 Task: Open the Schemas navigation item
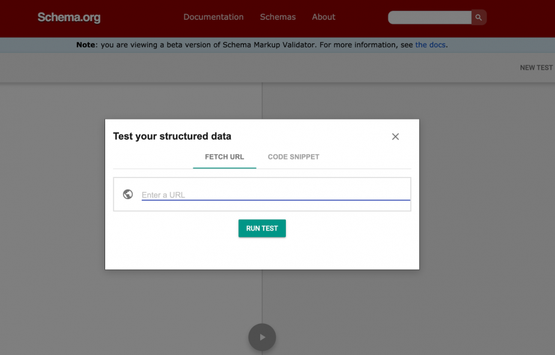point(277,17)
